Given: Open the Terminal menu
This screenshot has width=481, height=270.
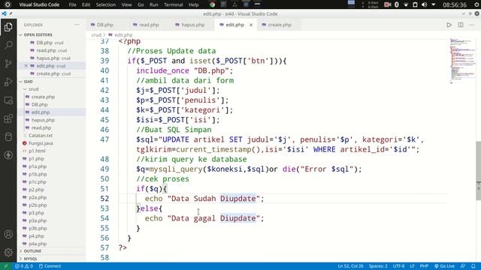Looking at the screenshot, I should pyautogui.click(x=173, y=4).
